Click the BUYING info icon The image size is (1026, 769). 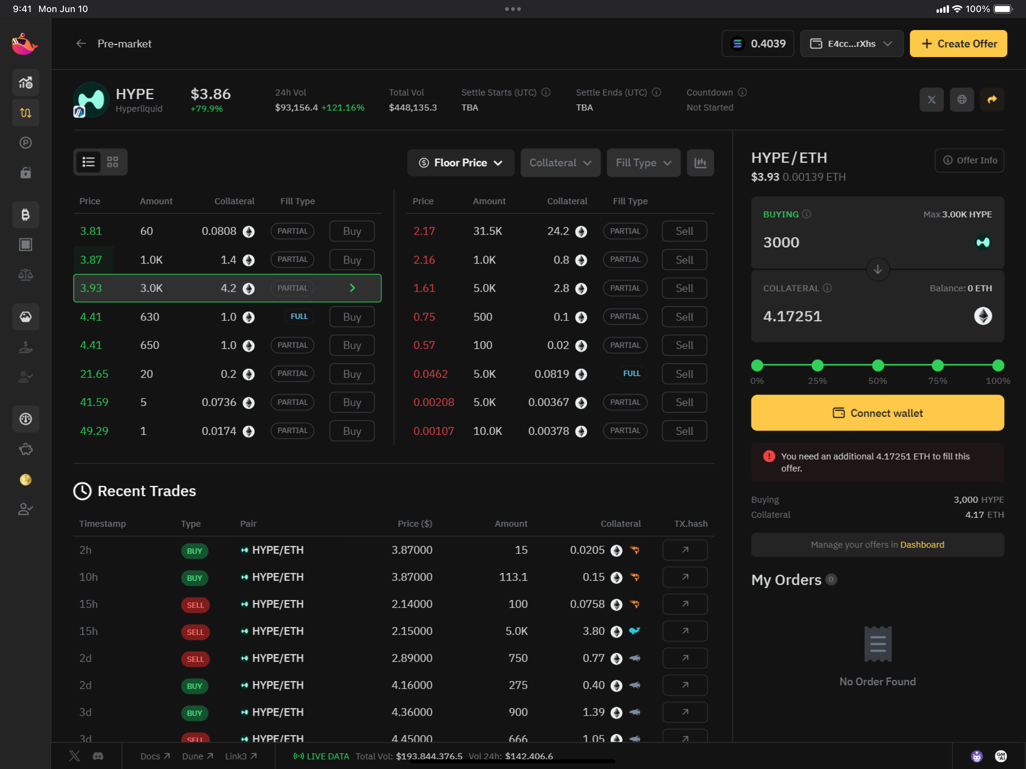(x=807, y=214)
